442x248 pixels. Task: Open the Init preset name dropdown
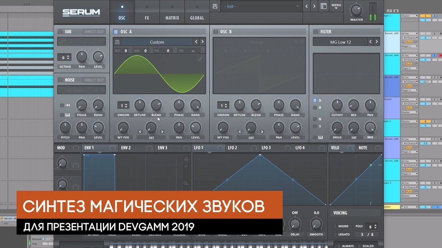tap(261, 6)
